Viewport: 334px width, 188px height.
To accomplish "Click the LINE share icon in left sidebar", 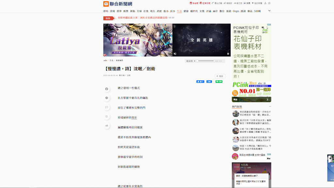I will (x=107, y=98).
